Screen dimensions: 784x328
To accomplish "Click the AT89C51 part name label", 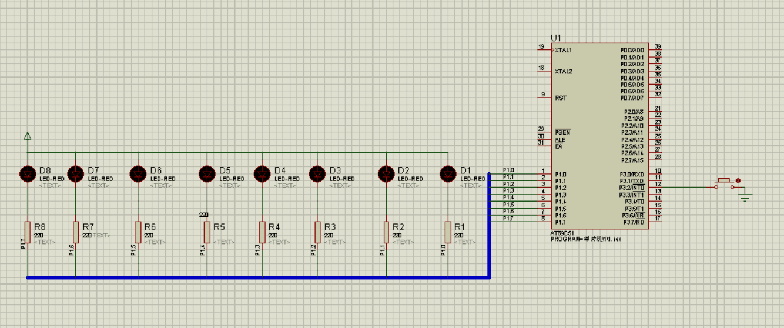I will (562, 233).
